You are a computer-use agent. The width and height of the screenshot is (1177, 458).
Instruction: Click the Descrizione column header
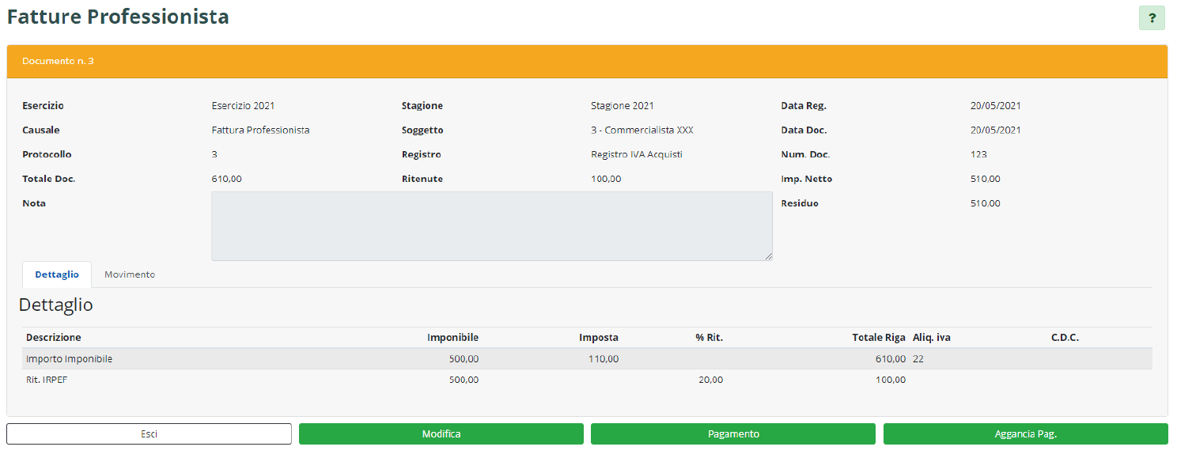(x=54, y=338)
